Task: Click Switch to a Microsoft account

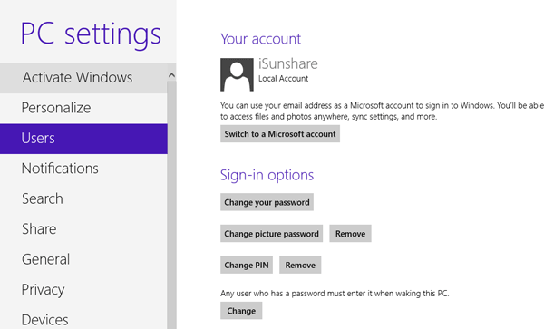Action: (280, 134)
